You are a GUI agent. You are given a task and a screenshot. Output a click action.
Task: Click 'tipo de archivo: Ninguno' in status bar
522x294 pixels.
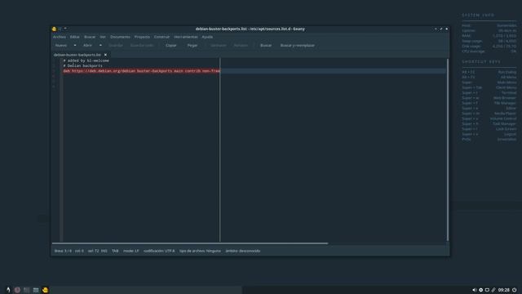(200, 251)
